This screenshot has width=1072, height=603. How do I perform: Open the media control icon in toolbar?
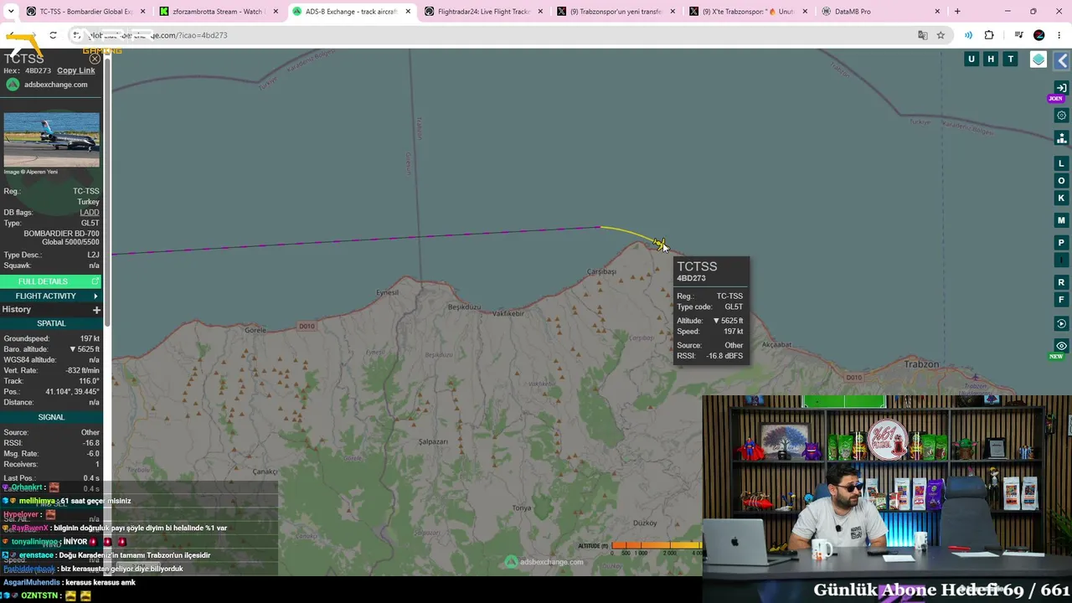(1018, 35)
